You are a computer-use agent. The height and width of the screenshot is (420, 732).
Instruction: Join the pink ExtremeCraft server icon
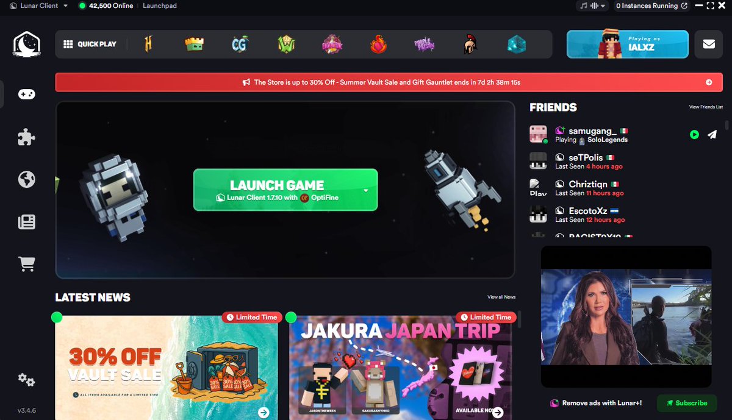tap(332, 44)
